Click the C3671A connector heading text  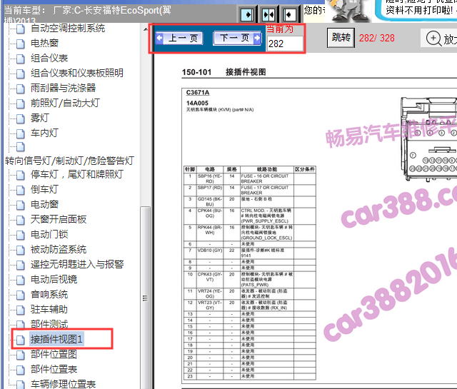point(198,93)
